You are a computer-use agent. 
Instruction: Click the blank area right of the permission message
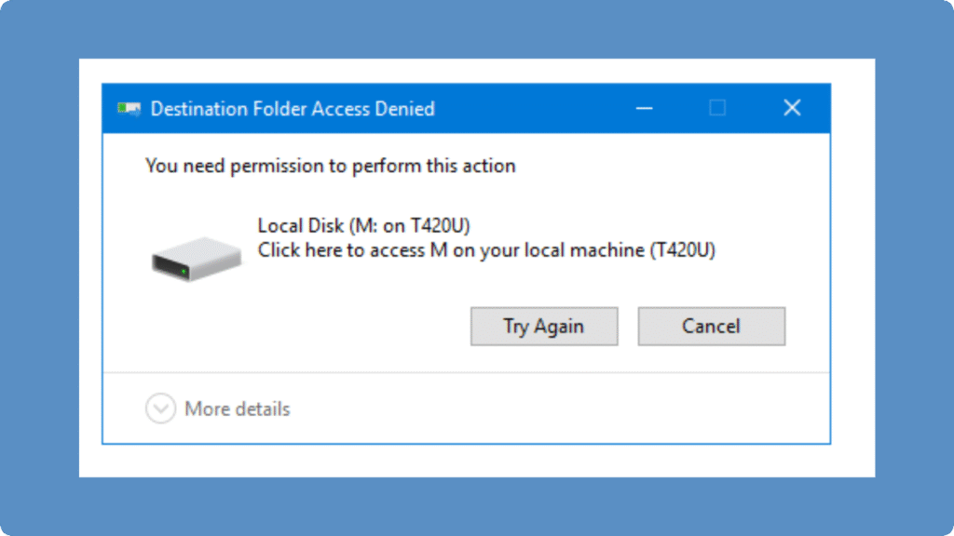tap(671, 167)
